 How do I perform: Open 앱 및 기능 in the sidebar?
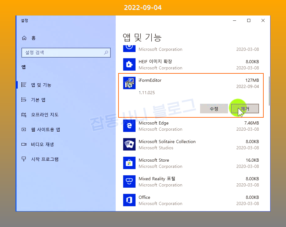41,85
